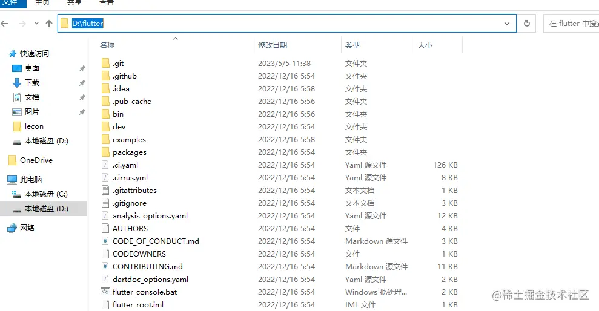
Task: Open the 查看 ribbon tab
Action: (x=106, y=3)
